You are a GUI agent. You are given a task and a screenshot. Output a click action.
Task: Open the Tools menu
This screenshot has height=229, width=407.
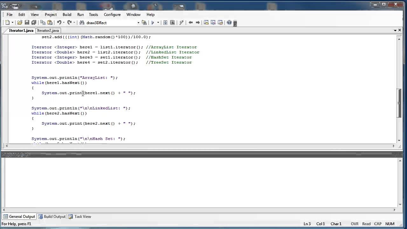(93, 14)
